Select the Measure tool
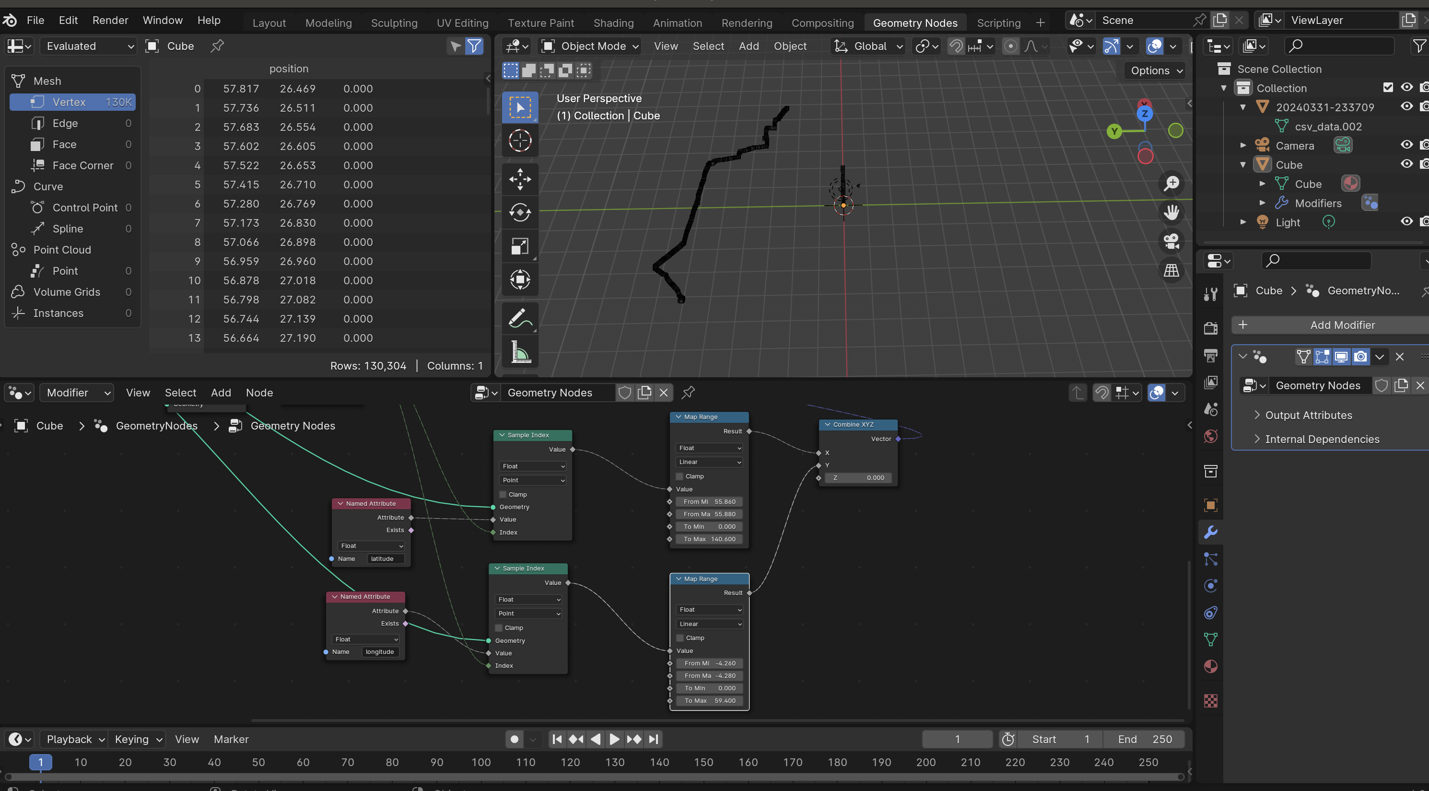The height and width of the screenshot is (791, 1429). [520, 351]
